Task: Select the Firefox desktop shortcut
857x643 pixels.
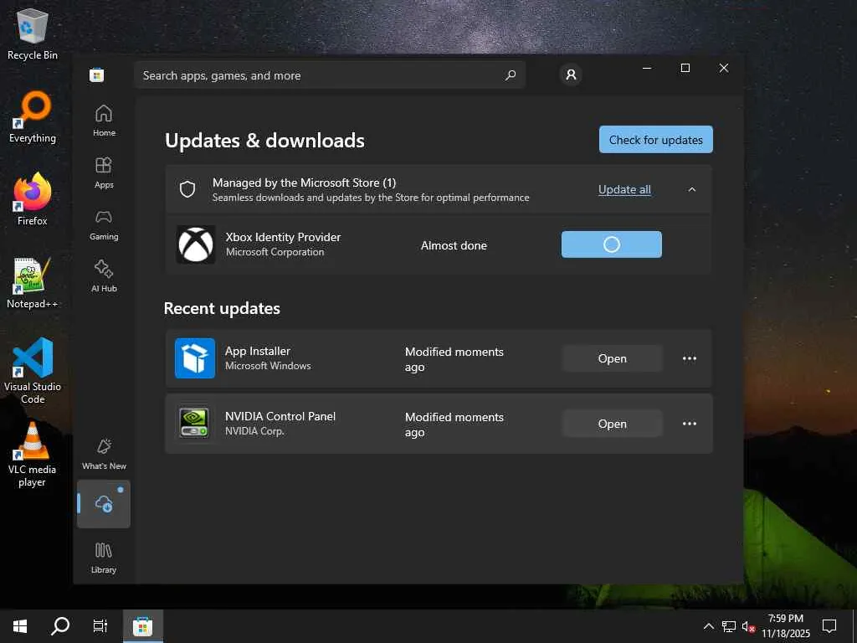Action: point(33,199)
